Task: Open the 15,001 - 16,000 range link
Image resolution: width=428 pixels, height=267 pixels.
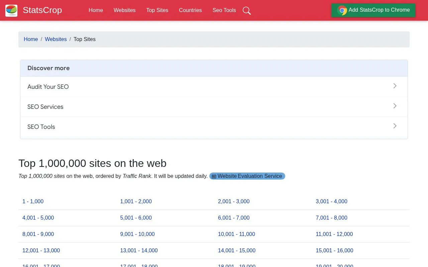Action: point(334,251)
